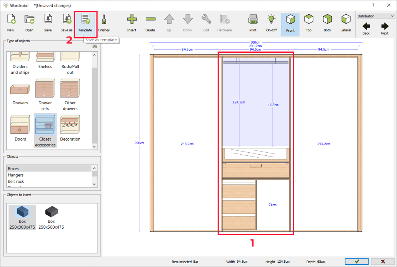The width and height of the screenshot is (397, 267).
Task: Click the help question mark
Action: pos(373,5)
